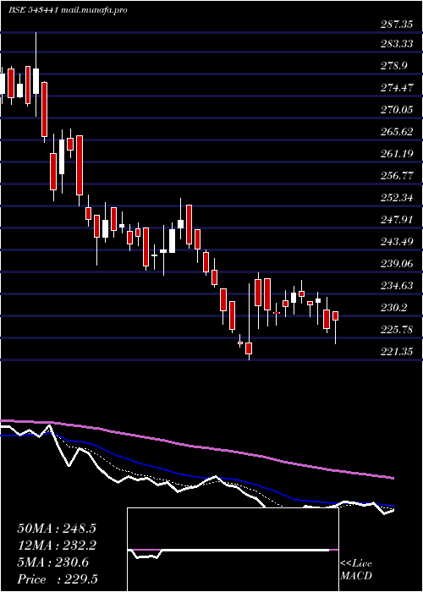Click the 50MA : 248.5 readout
Image resolution: width=423 pixels, height=592 pixels.
coord(57,529)
